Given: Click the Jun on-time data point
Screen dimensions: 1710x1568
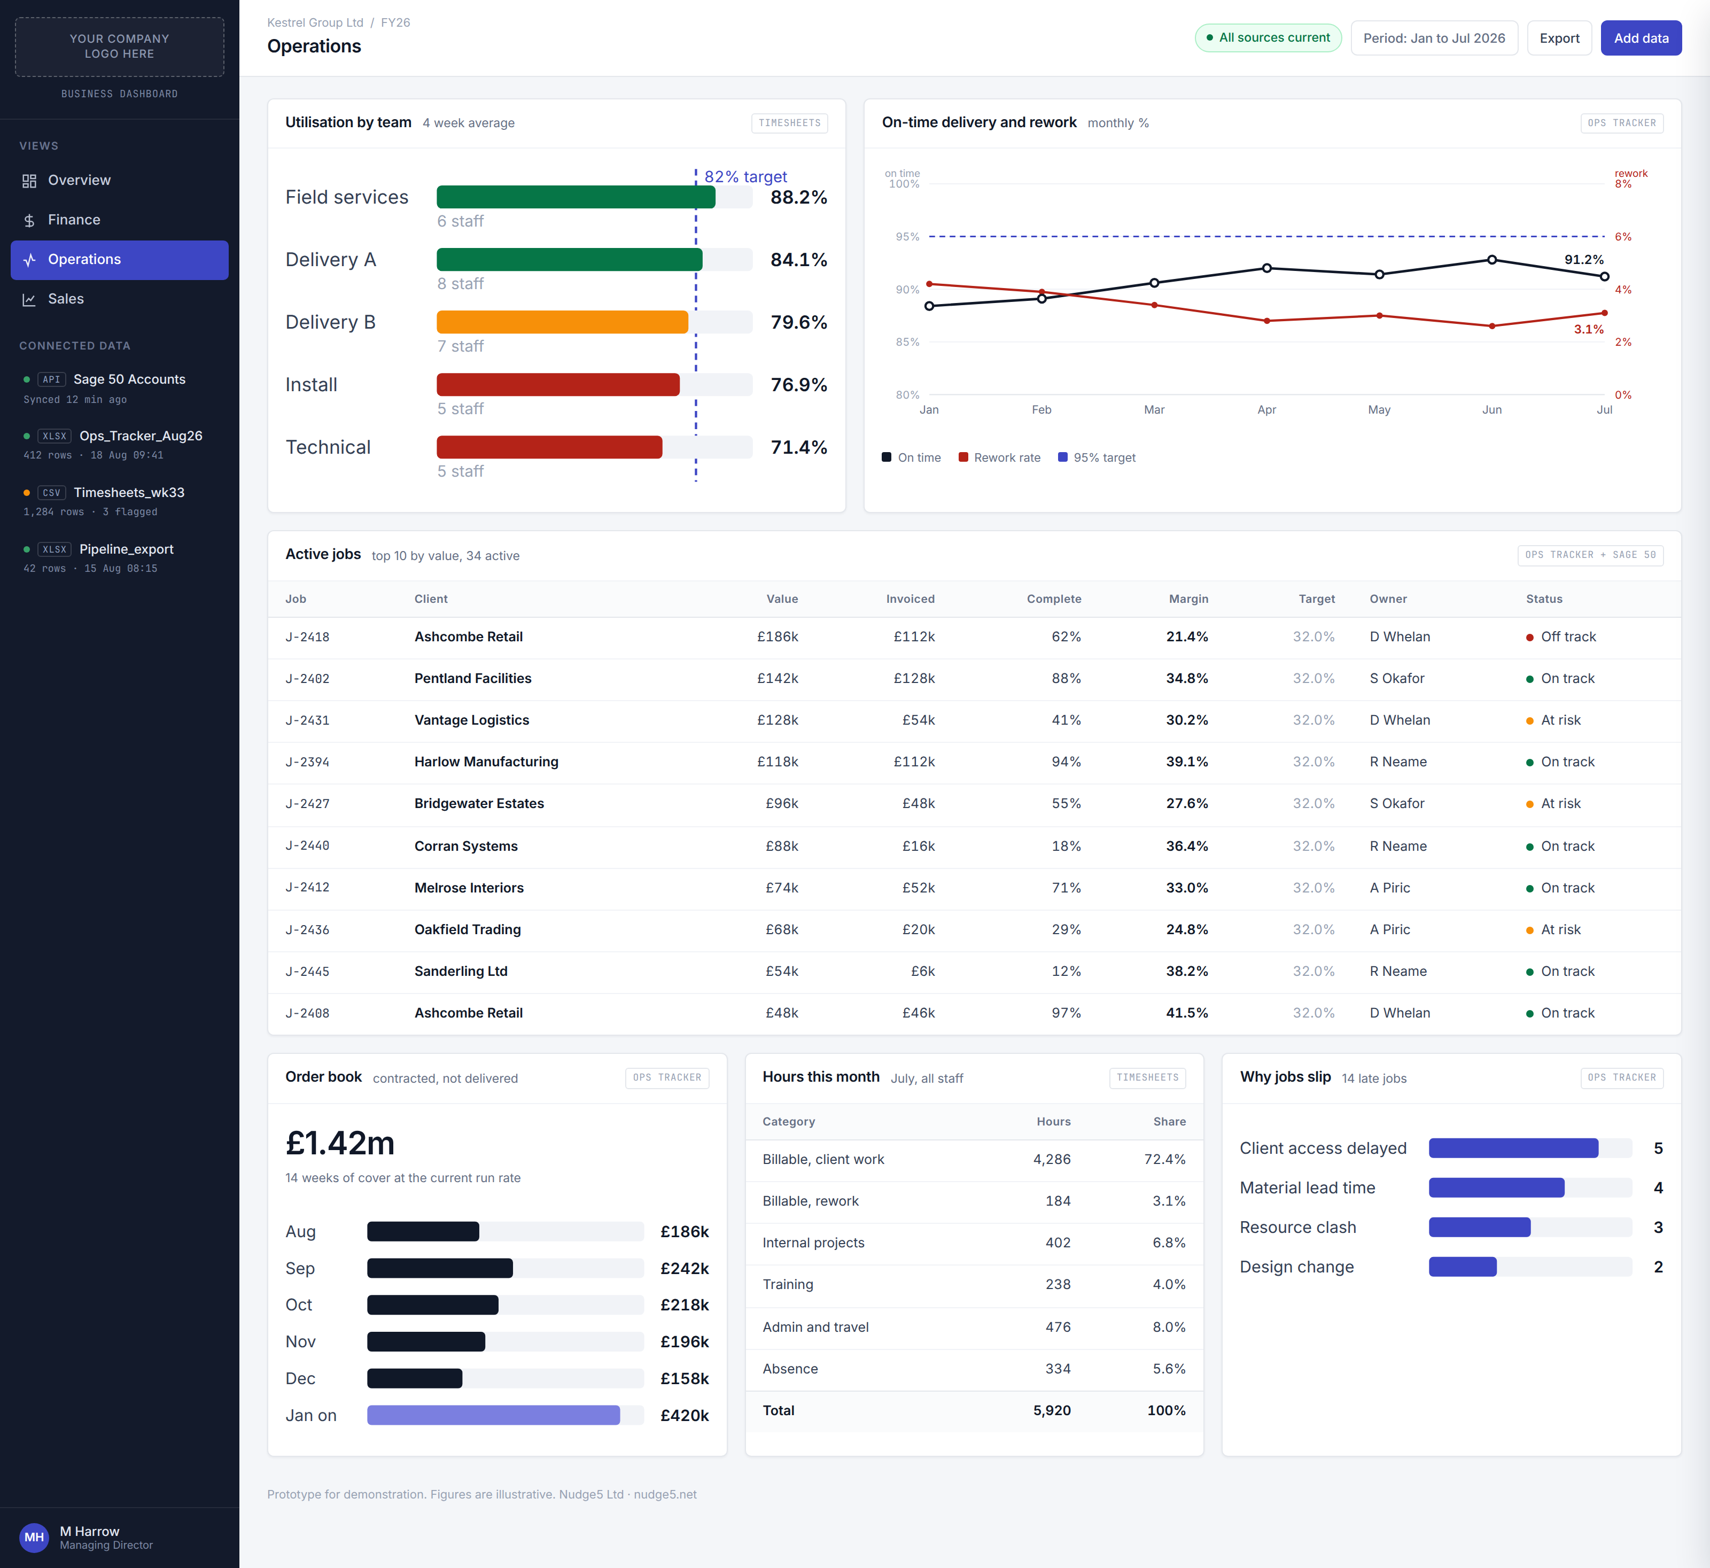Looking at the screenshot, I should 1491,260.
